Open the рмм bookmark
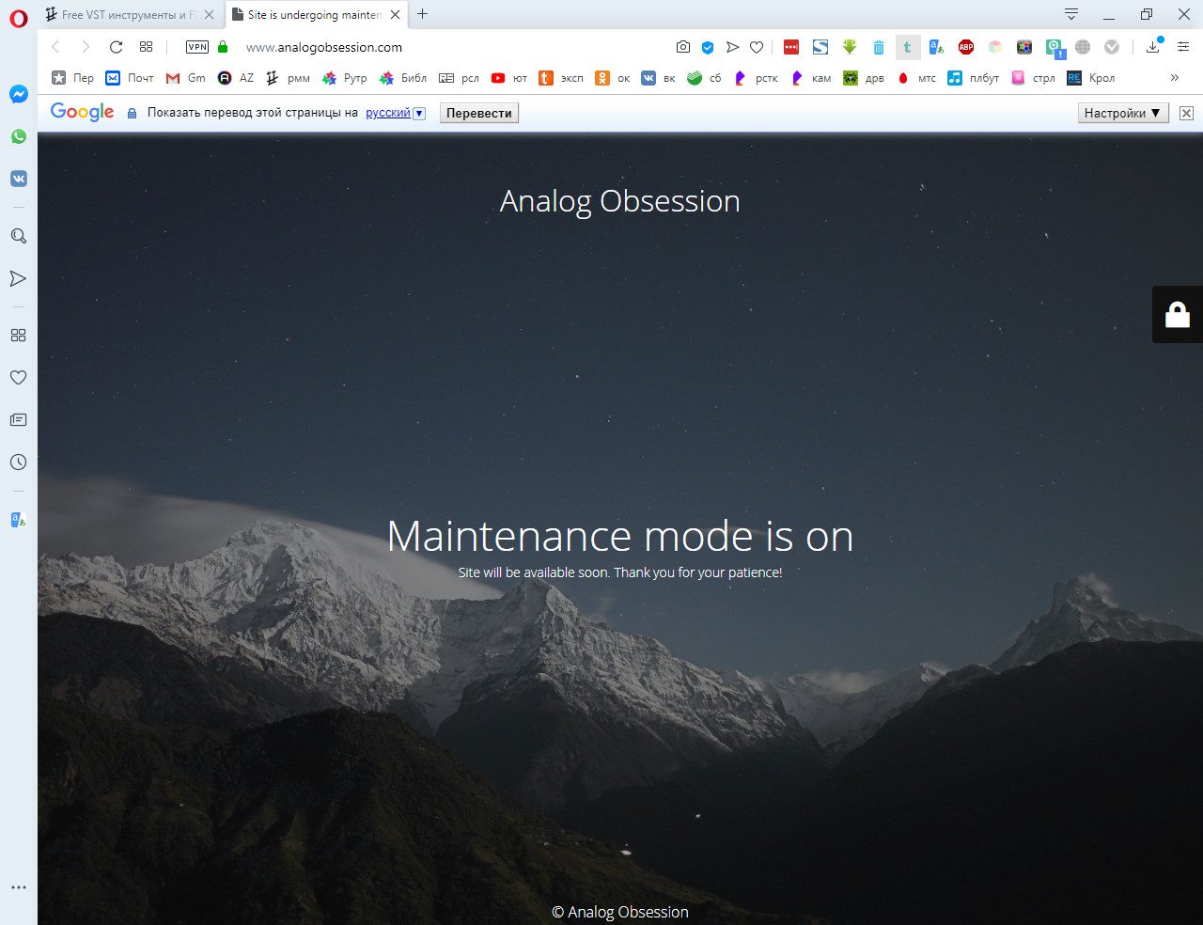This screenshot has height=925, width=1203. (x=288, y=78)
